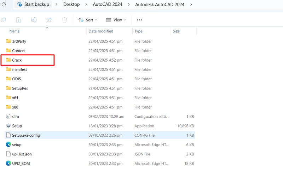This screenshot has height=173, width=283.
Task: Select the dlm file name
Action: [16, 116]
